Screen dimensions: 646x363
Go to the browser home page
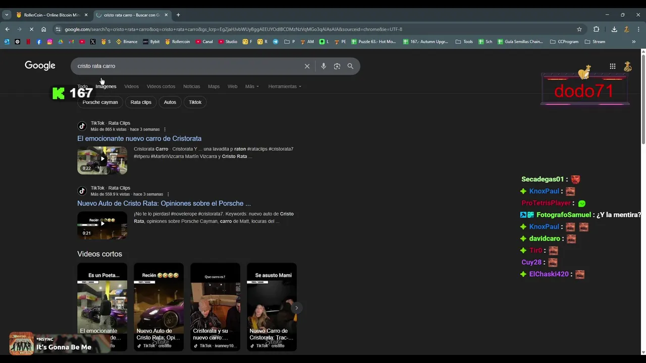pos(43,29)
